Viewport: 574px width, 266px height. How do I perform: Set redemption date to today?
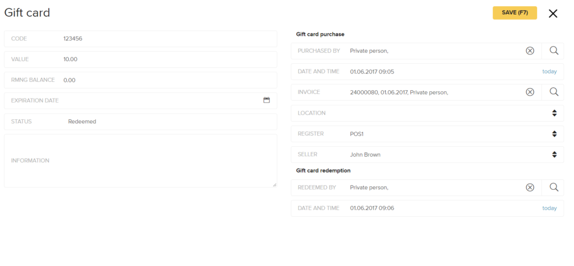pyautogui.click(x=549, y=208)
